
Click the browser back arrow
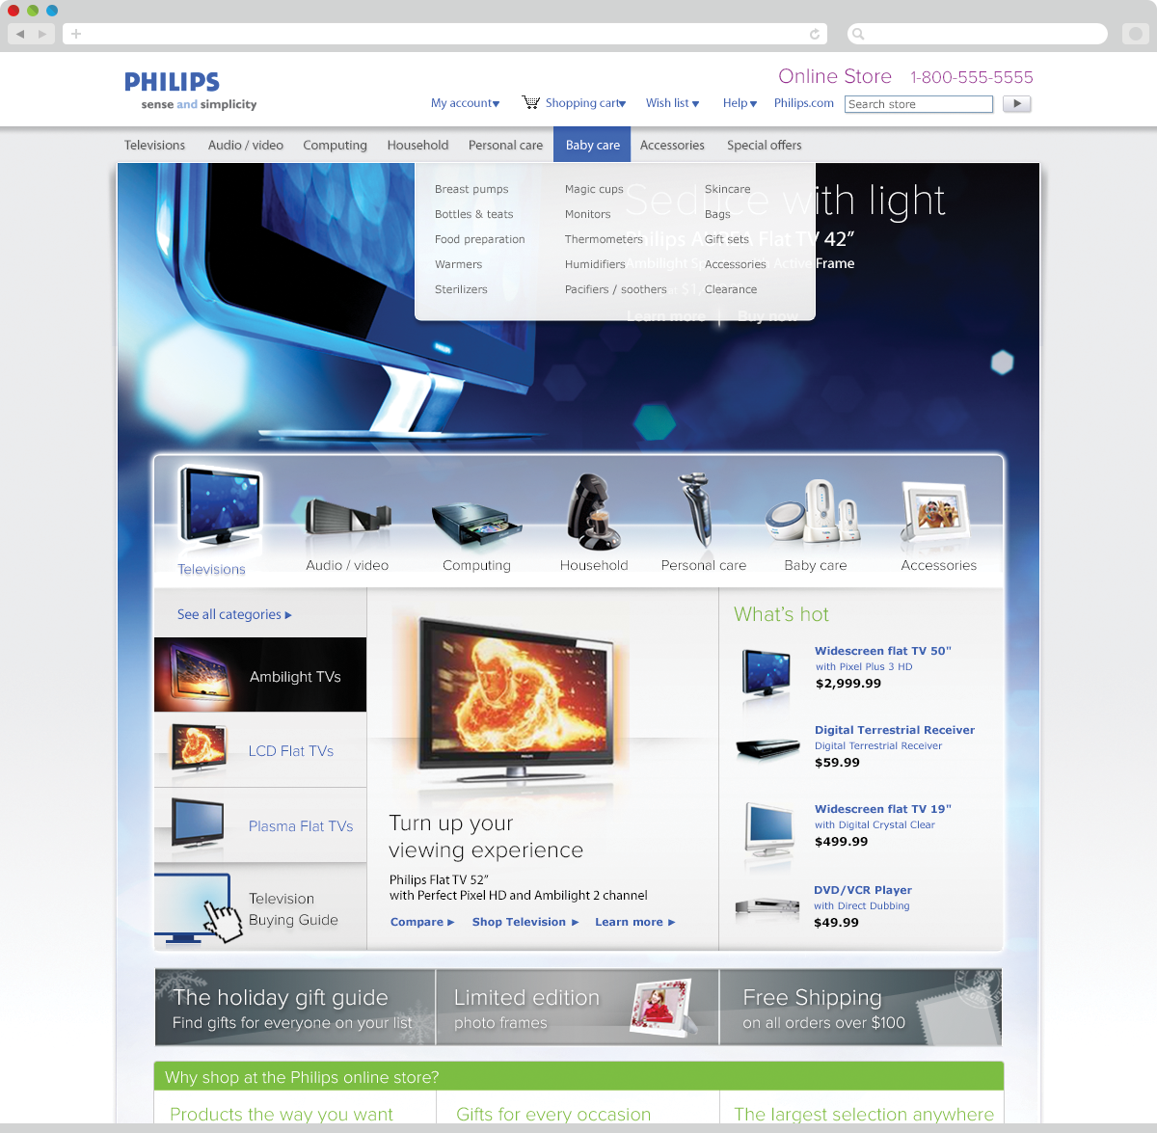point(19,34)
